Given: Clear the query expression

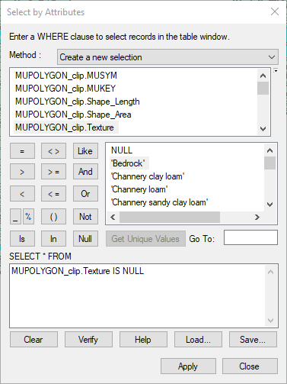Looking at the screenshot, I should tap(33, 340).
